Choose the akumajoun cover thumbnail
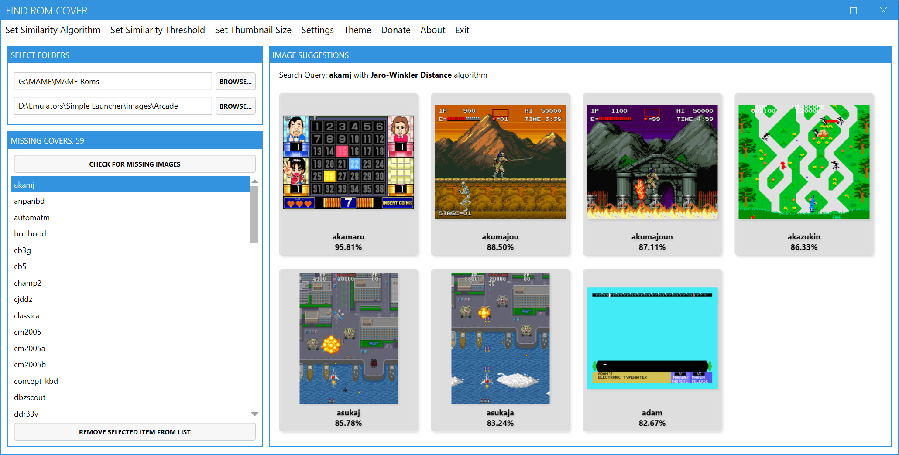This screenshot has height=455, width=899. (x=652, y=162)
